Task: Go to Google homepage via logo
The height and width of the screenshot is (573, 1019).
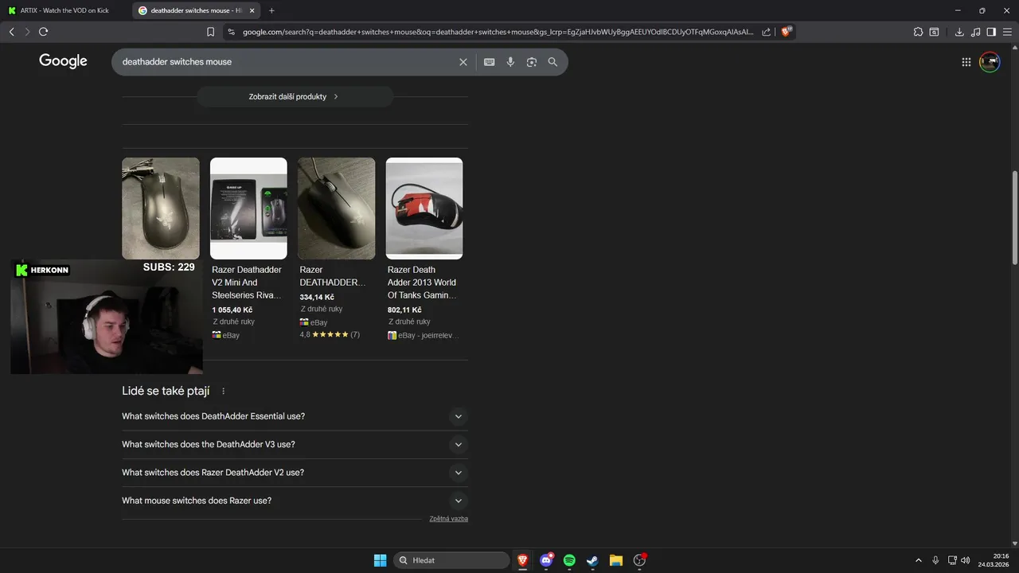Action: tap(63, 61)
